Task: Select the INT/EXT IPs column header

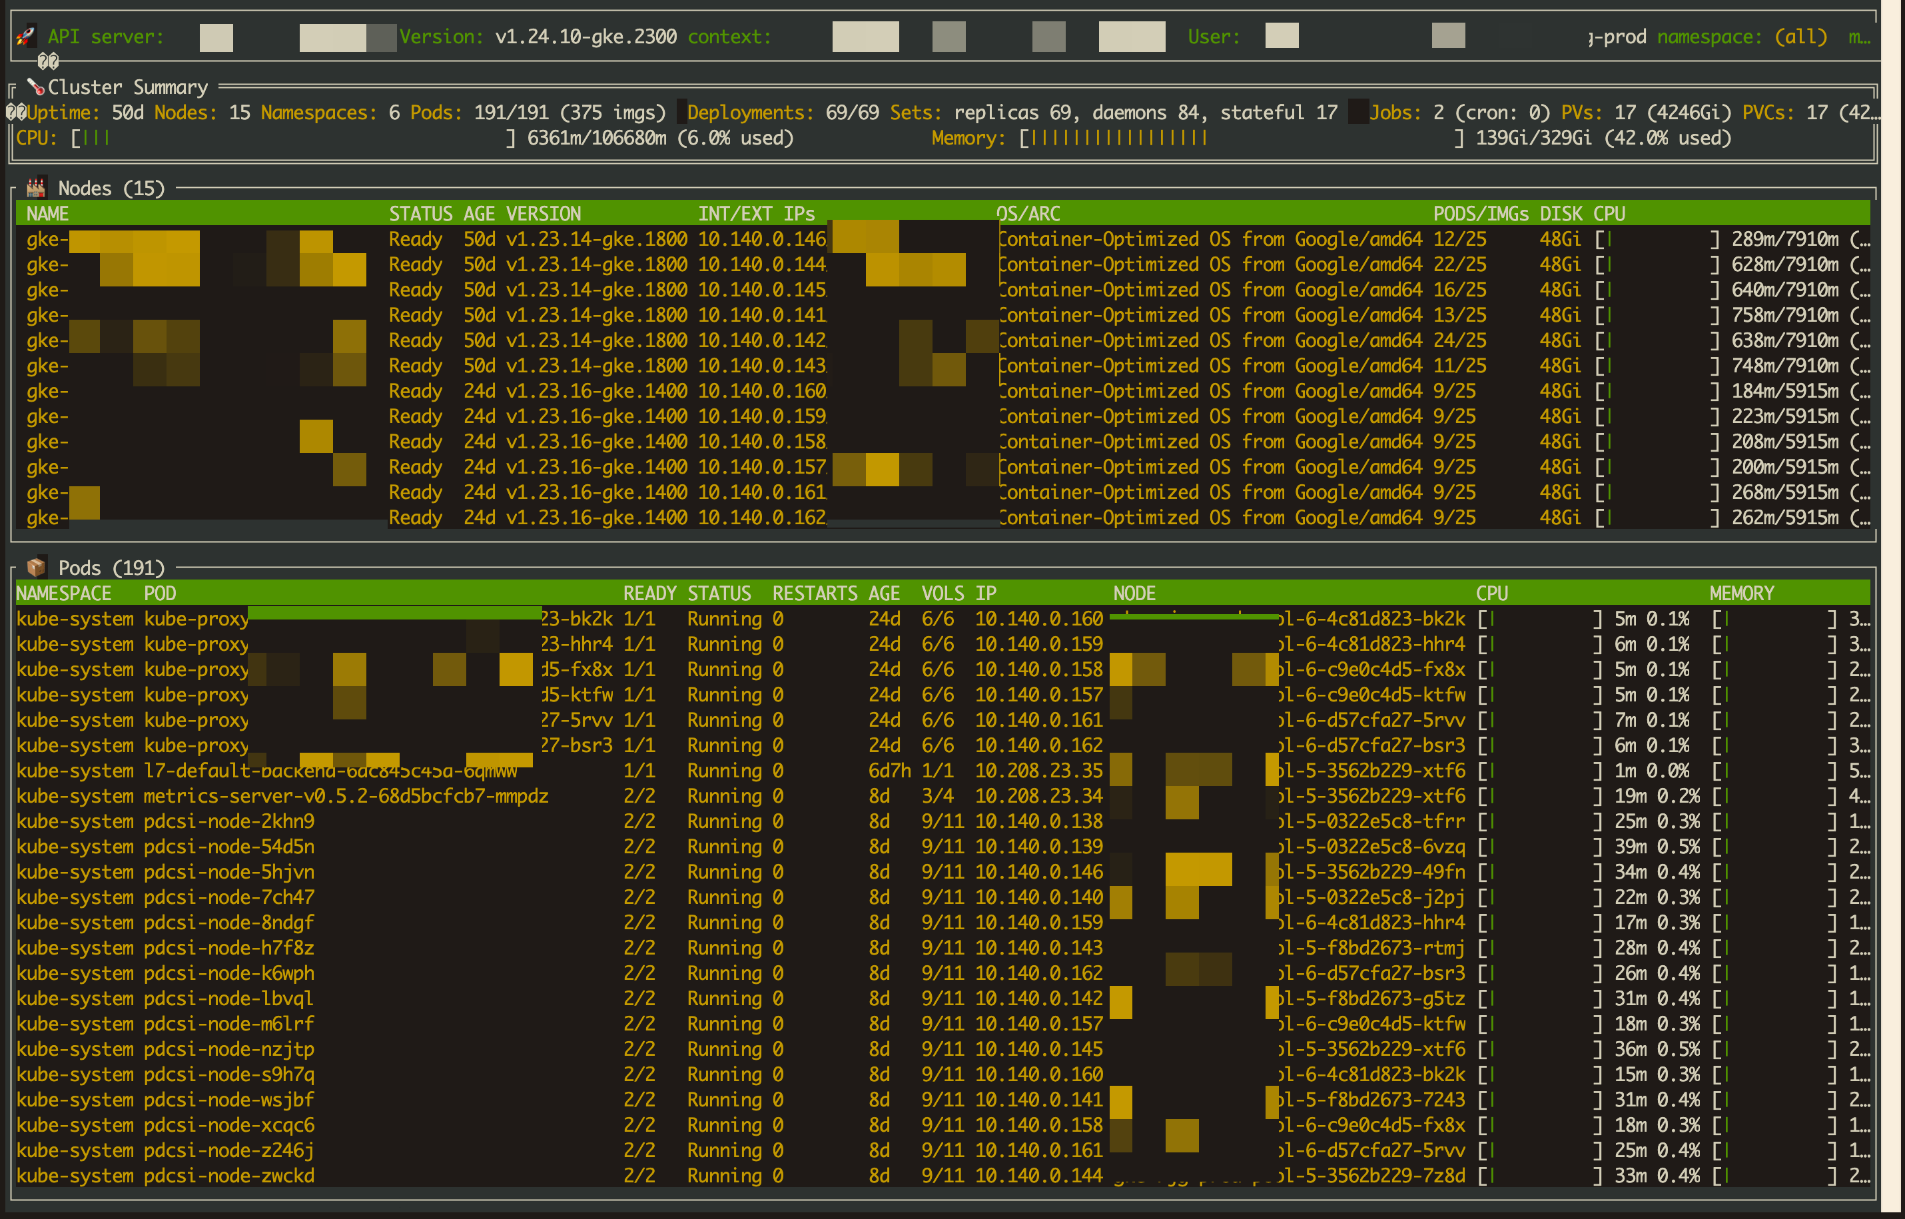Action: tap(756, 214)
